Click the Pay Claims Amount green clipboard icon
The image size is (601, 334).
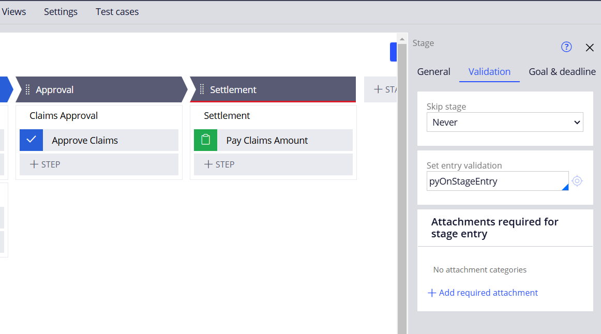[x=205, y=140]
